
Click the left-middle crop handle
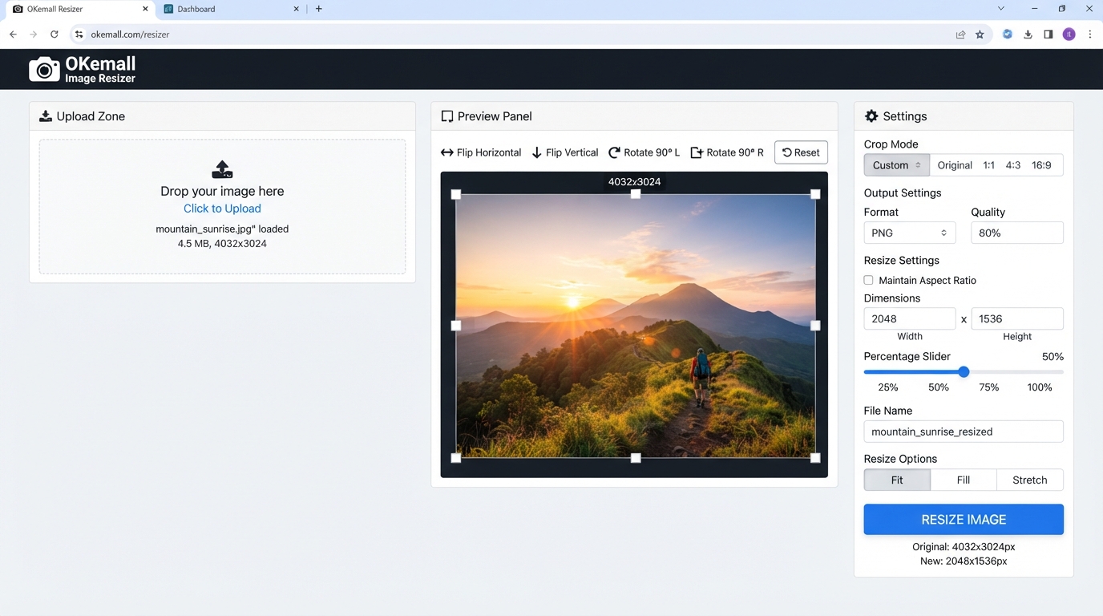456,326
